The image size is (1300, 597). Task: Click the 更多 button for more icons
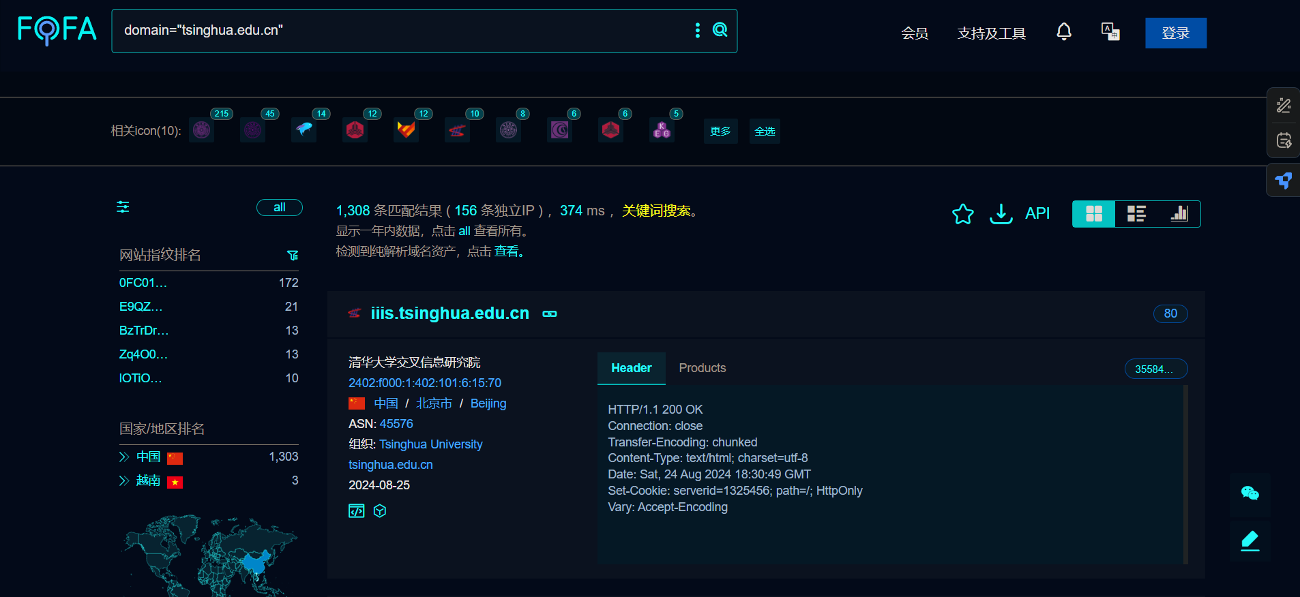(x=720, y=131)
